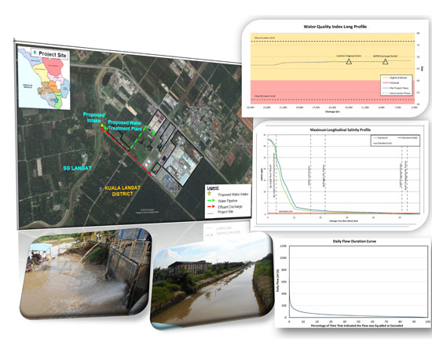Screen dimensions: 432x353
Task: Click the Malaysia inset map thumbnail
Action: point(44,78)
